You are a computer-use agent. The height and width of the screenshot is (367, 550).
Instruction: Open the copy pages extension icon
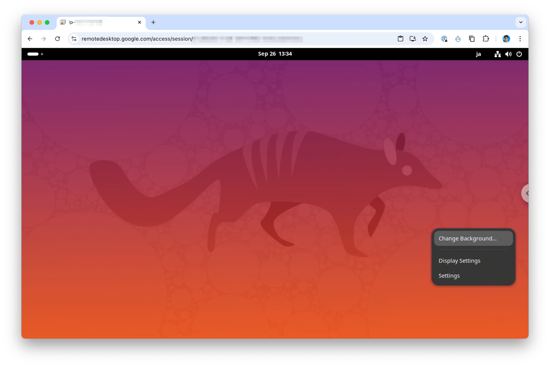coord(472,39)
